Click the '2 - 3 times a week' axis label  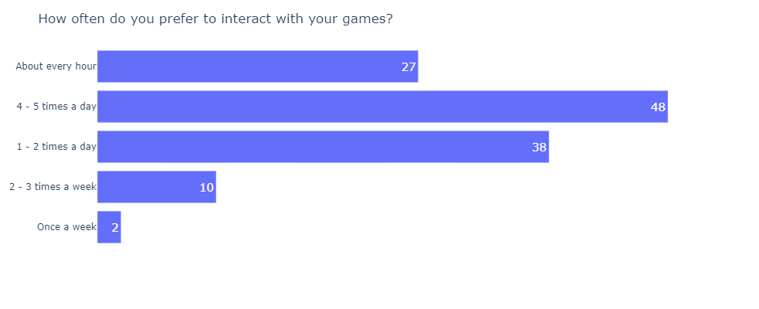(x=53, y=187)
